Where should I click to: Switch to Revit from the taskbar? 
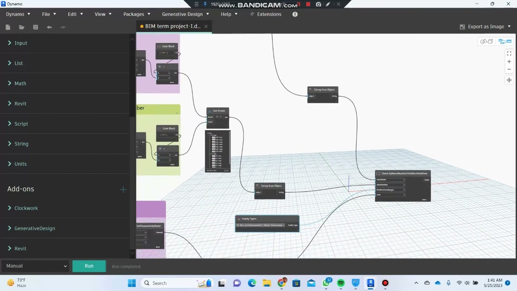click(x=370, y=283)
